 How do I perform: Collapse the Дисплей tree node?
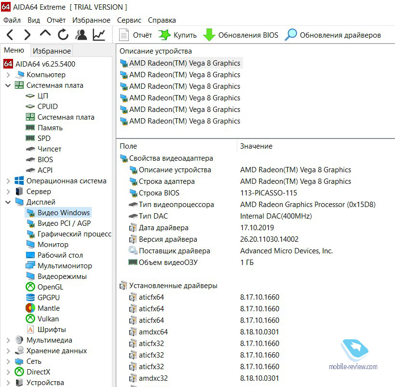[8, 202]
